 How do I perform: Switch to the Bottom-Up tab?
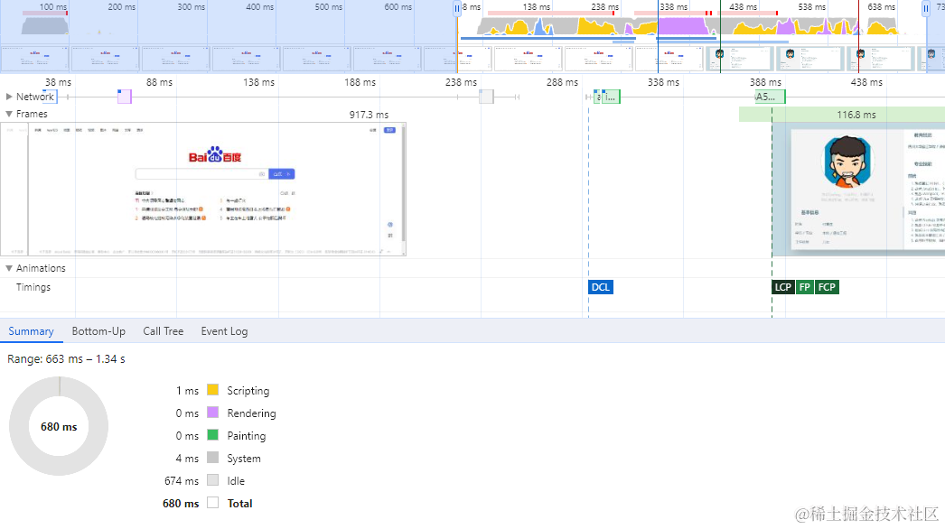[98, 331]
